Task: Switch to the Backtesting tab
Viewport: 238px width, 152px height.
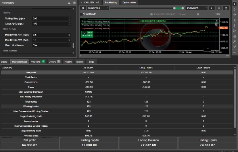Action: coord(111,3)
